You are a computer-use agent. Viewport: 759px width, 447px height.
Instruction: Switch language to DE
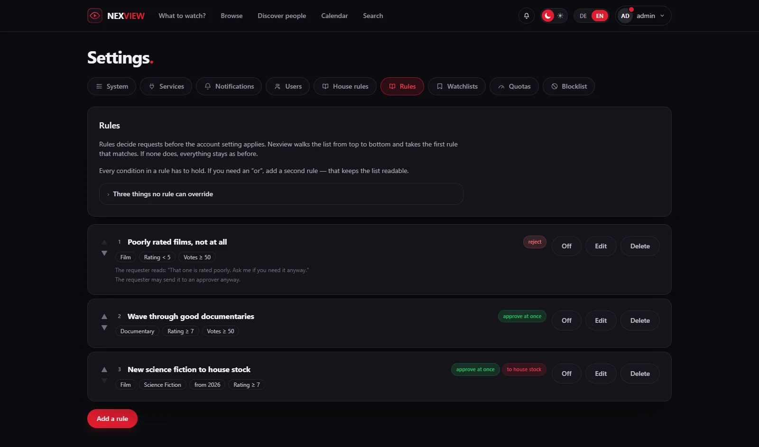coord(583,16)
